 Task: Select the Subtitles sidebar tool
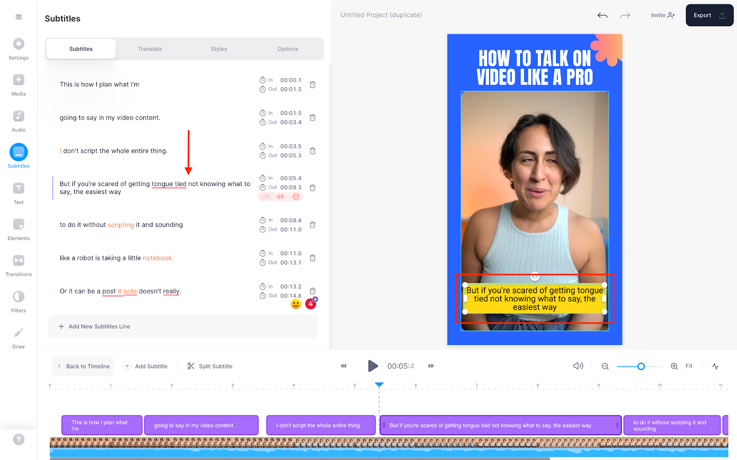(x=18, y=156)
